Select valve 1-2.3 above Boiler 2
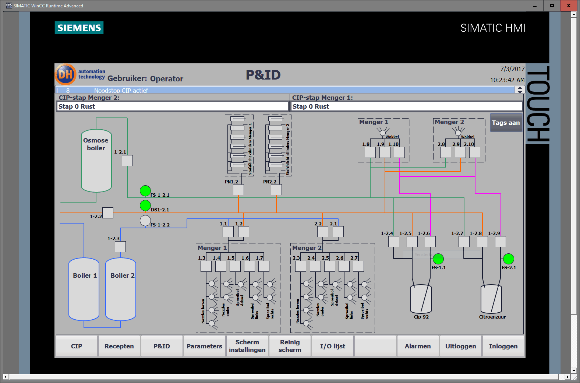The image size is (580, 383). click(120, 247)
